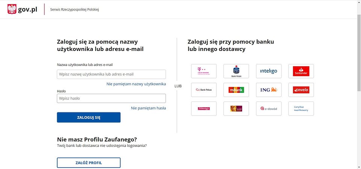Choose PKO Bank Polski login option
Image resolution: width=361 pixels, height=169 pixels.
pos(236,71)
